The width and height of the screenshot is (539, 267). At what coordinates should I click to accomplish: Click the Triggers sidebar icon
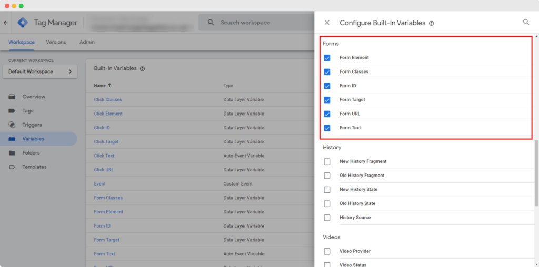(12, 125)
